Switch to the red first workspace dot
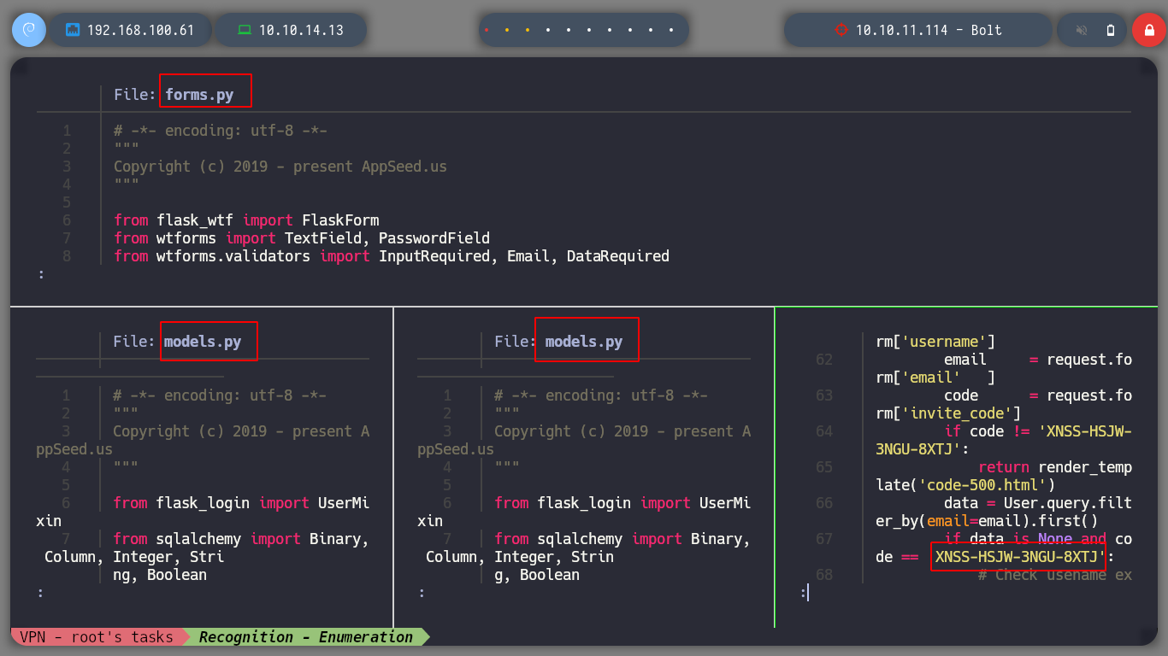Image resolution: width=1168 pixels, height=656 pixels. click(487, 30)
